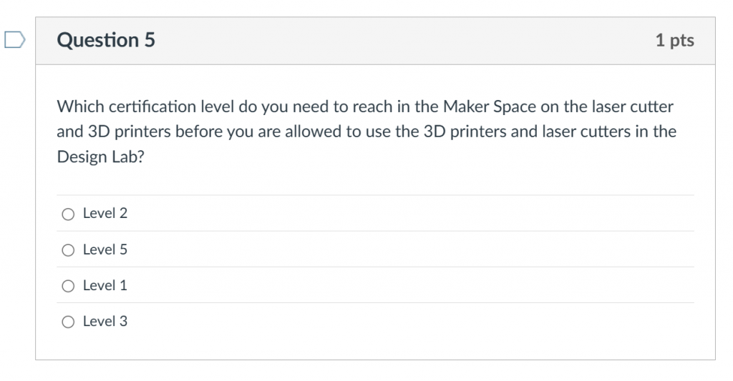Screen dimensions: 733x381
Task: Click the 'Level 2' answer label text
Action: [105, 214]
